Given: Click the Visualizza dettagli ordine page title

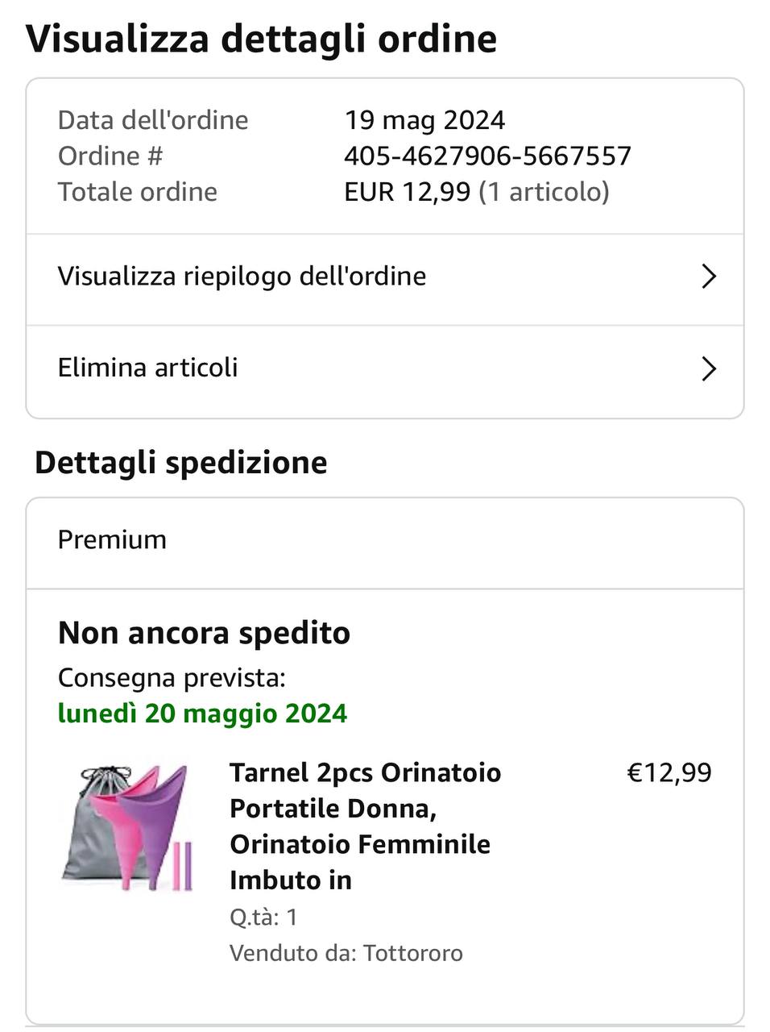Looking at the screenshot, I should click(261, 38).
